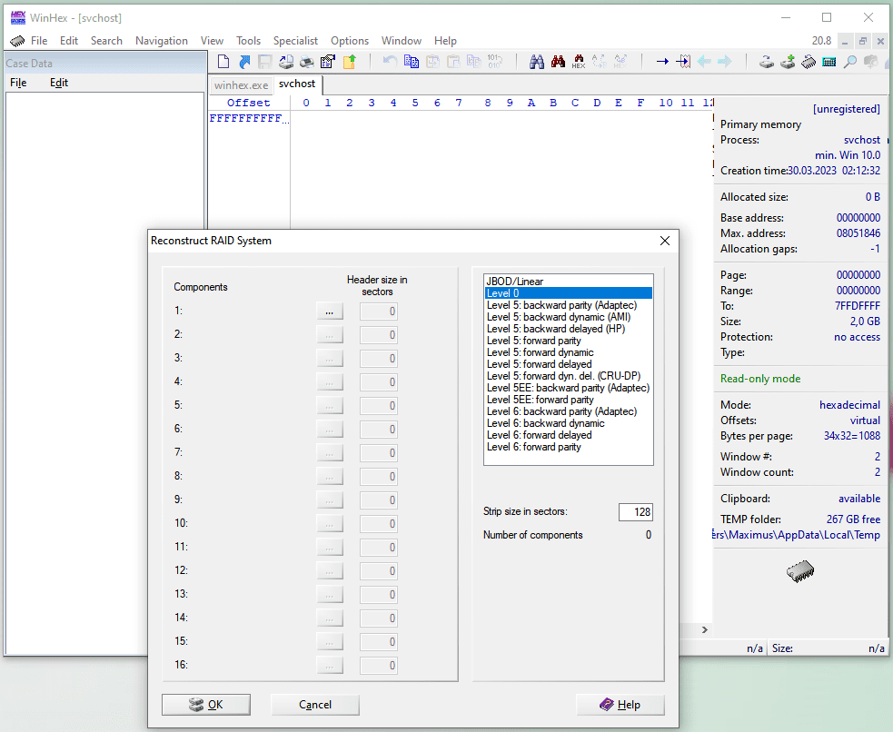The image size is (893, 732).
Task: Click the Find Text binoculars icon
Action: coord(537,62)
